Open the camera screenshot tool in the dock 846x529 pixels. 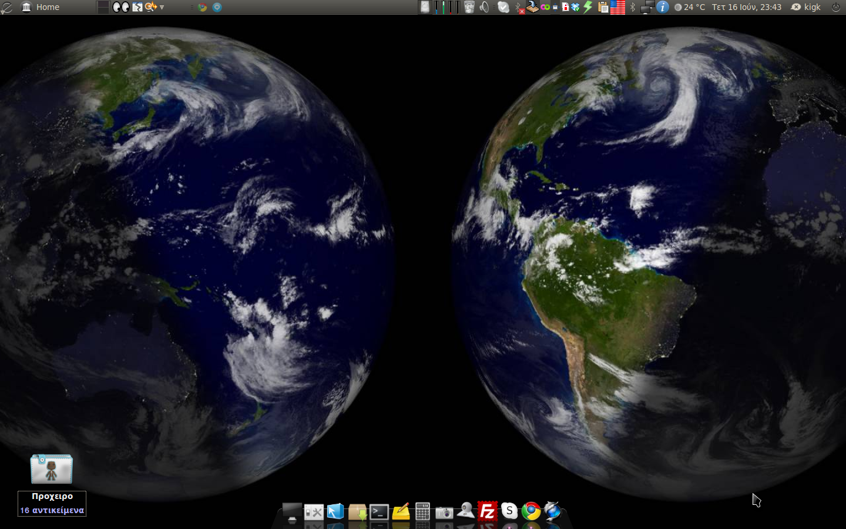click(444, 513)
